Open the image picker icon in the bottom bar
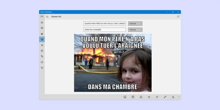220x110 pixels. point(125,97)
